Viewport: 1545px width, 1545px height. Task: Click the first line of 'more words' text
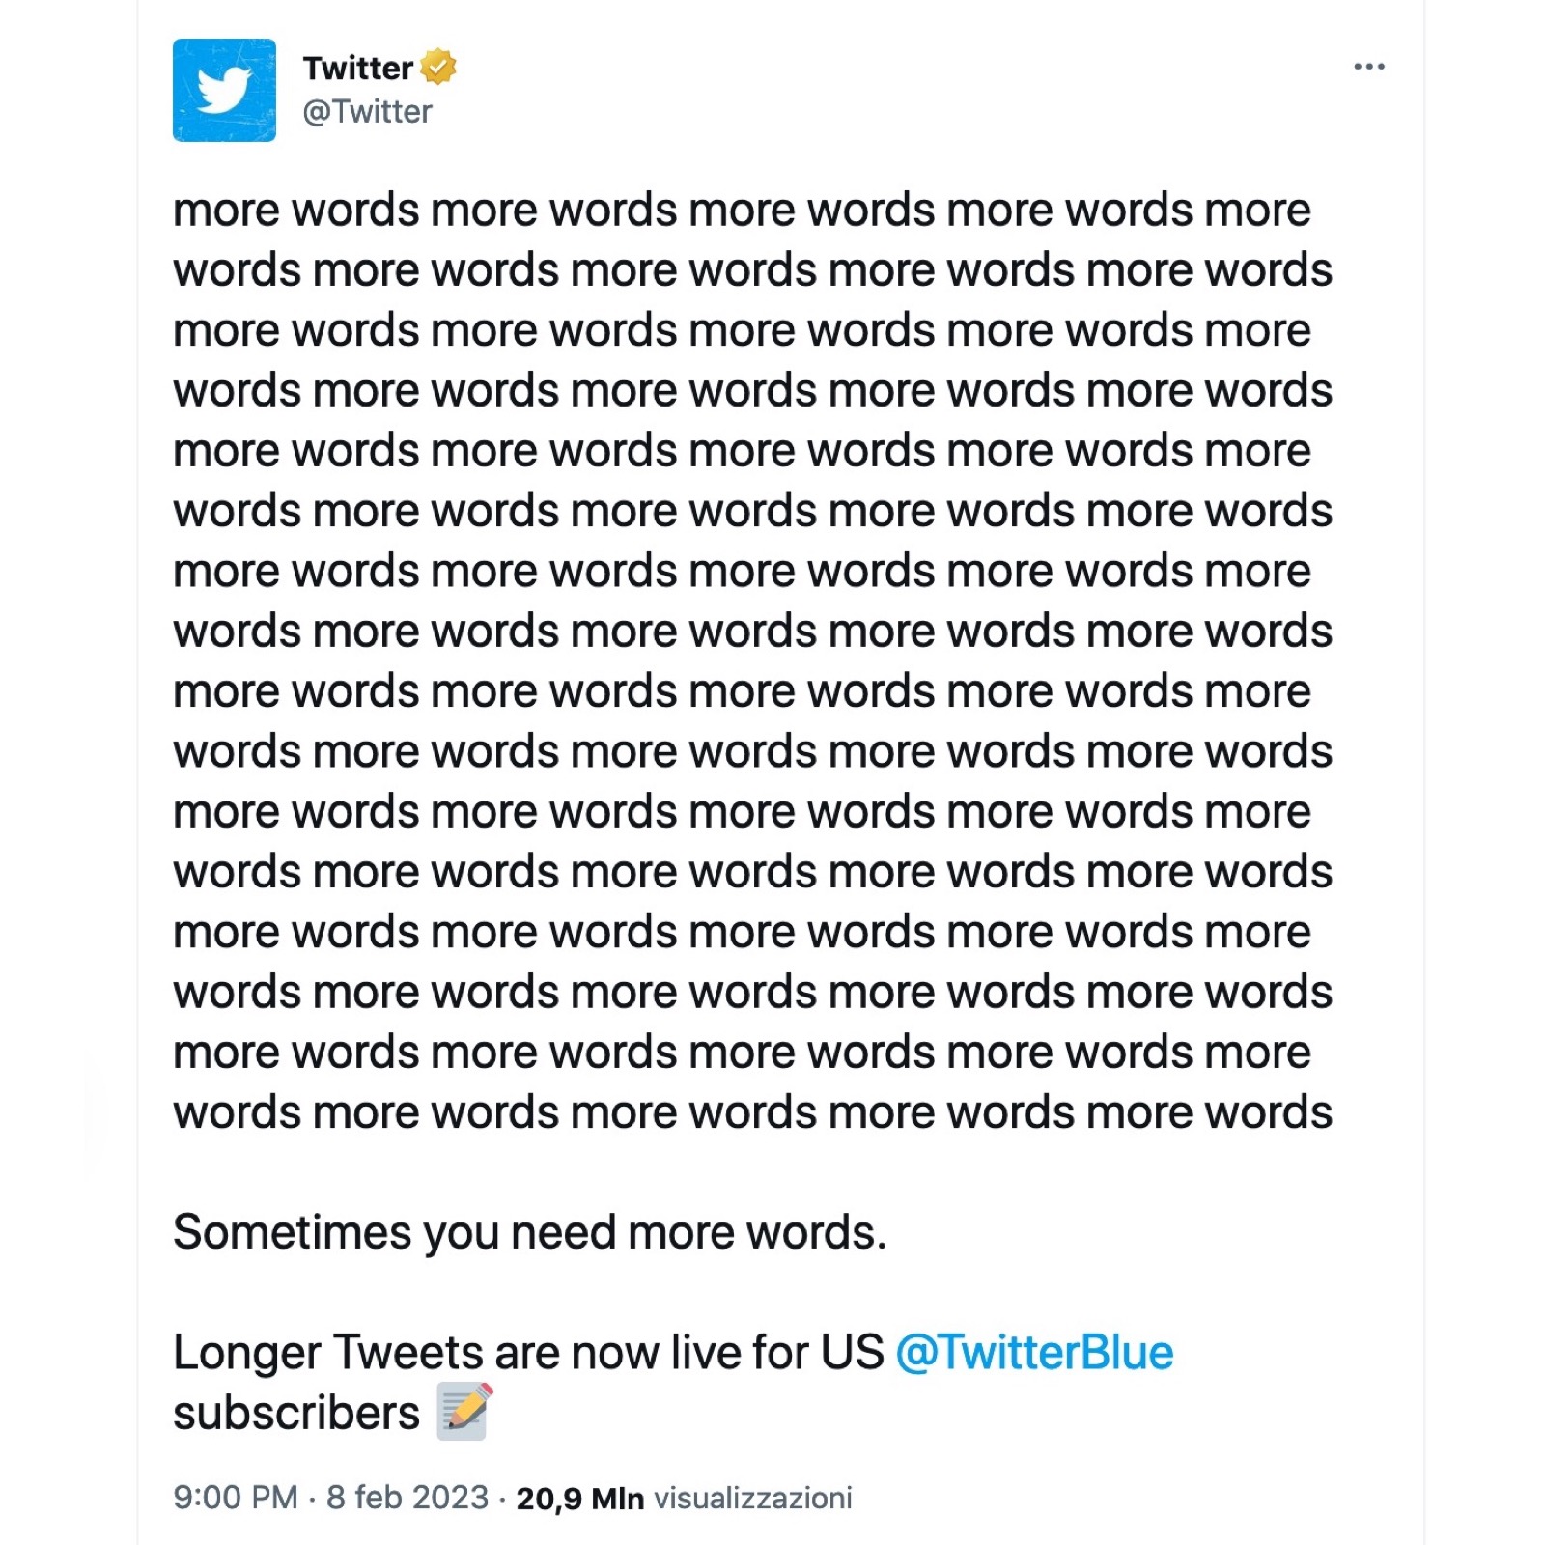(x=741, y=211)
